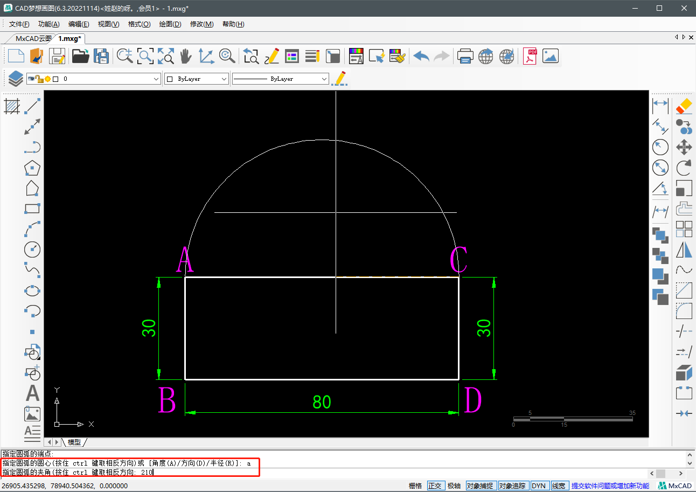Image resolution: width=696 pixels, height=492 pixels.
Task: Toggle layer lock icon in layer box
Action: coord(39,79)
